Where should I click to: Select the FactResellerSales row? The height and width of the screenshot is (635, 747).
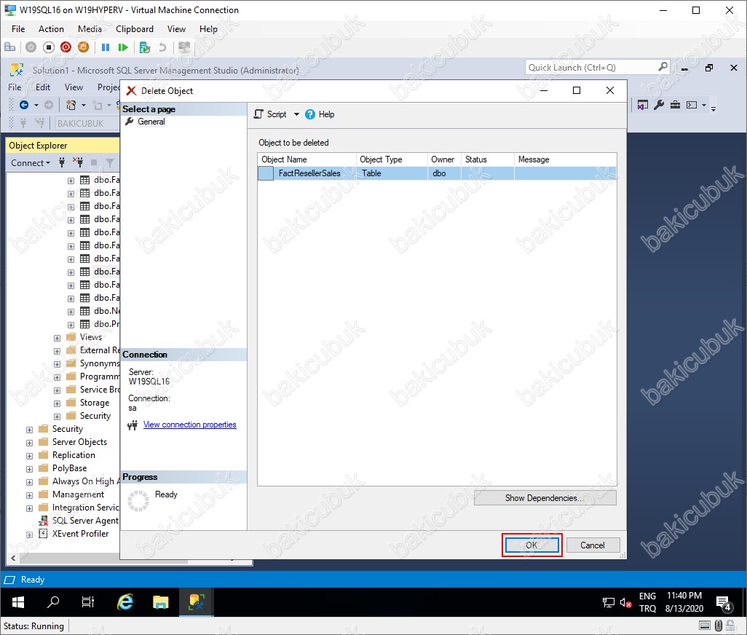click(437, 173)
